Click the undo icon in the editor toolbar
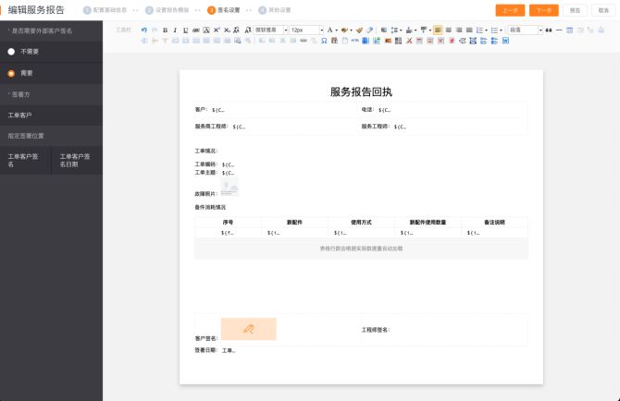 tap(143, 30)
